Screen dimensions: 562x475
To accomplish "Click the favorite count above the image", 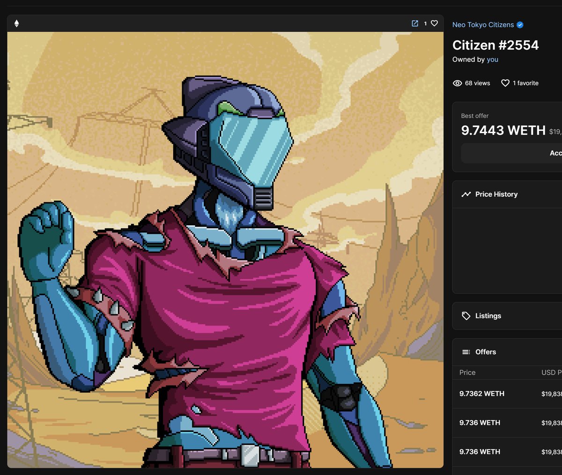I will click(x=425, y=23).
